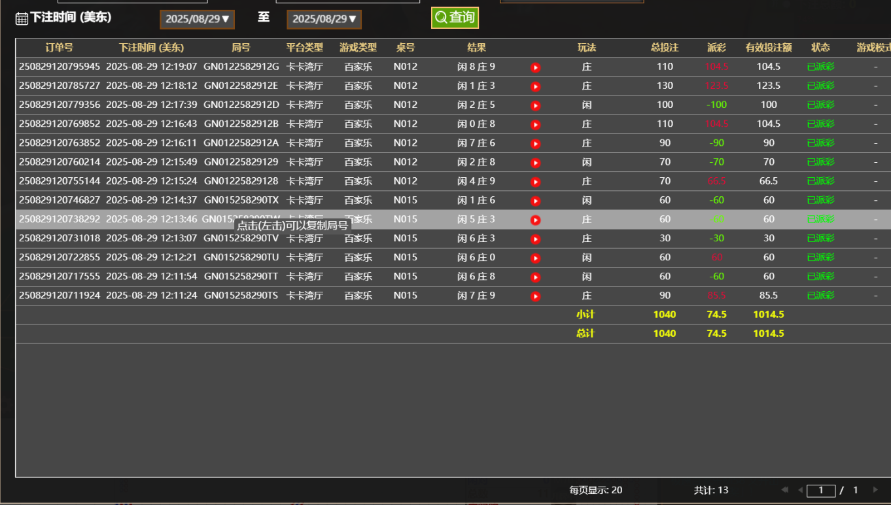891x505 pixels.
Task: Open the end date dropdown after 至
Action: pyautogui.click(x=324, y=19)
